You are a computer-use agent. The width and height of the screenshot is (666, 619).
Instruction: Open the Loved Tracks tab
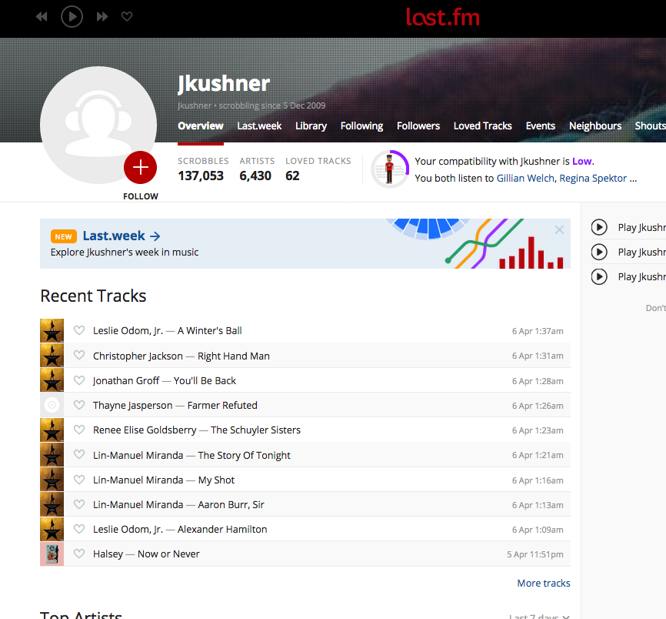(x=482, y=125)
